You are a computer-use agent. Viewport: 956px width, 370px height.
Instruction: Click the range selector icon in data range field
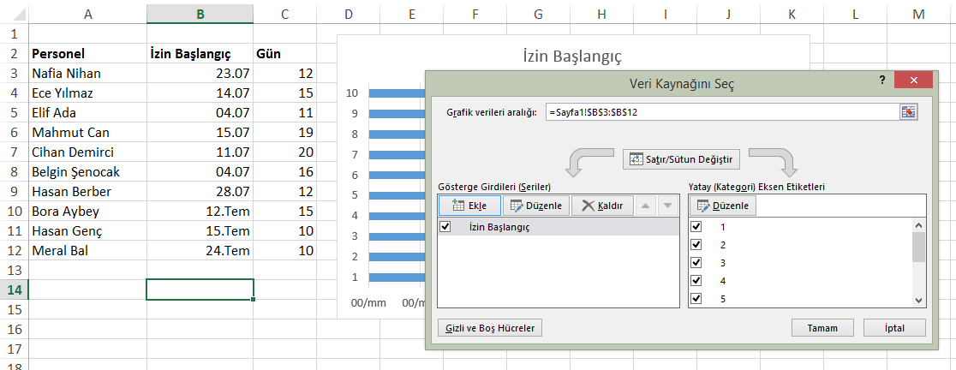coord(907,112)
